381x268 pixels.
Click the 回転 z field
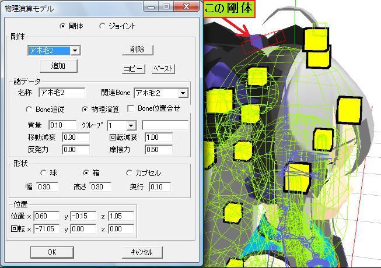coord(121,229)
